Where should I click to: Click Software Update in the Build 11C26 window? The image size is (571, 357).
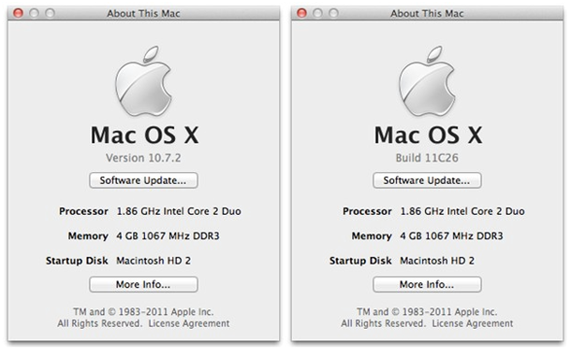pyautogui.click(x=427, y=180)
